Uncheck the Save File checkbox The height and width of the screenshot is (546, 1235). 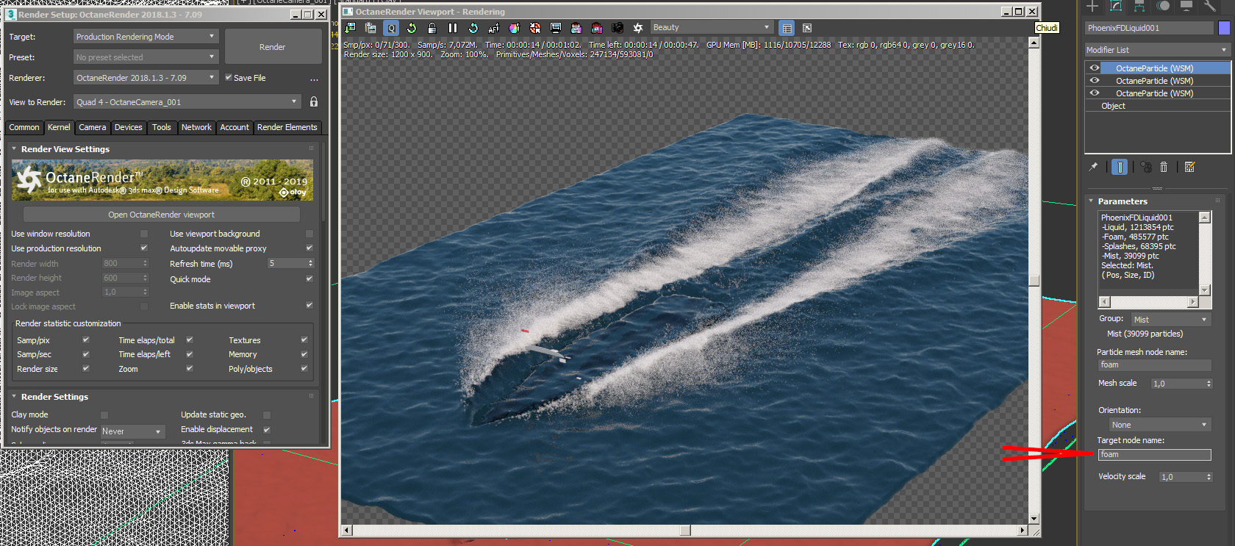(x=229, y=78)
